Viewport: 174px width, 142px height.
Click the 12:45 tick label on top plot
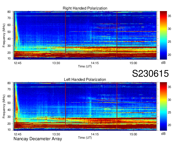pos(18,63)
